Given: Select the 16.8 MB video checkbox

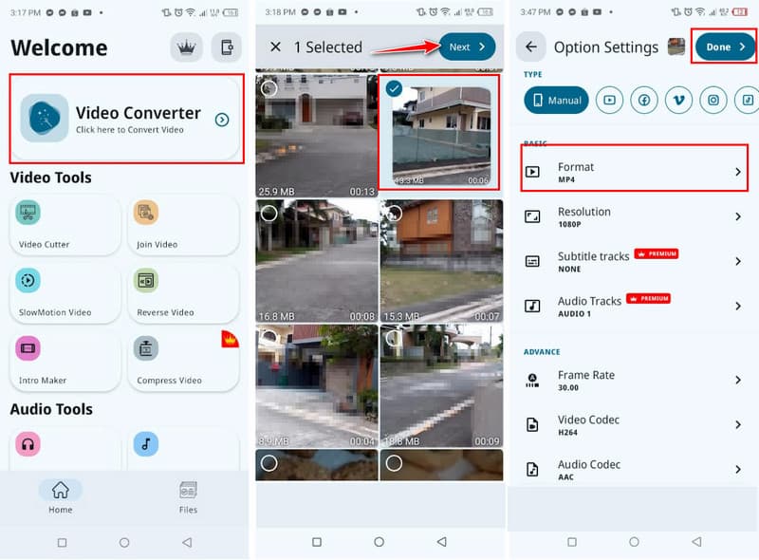Looking at the screenshot, I should pyautogui.click(x=269, y=214).
